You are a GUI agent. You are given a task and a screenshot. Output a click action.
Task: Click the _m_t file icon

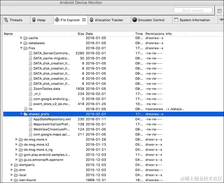pos(30,94)
